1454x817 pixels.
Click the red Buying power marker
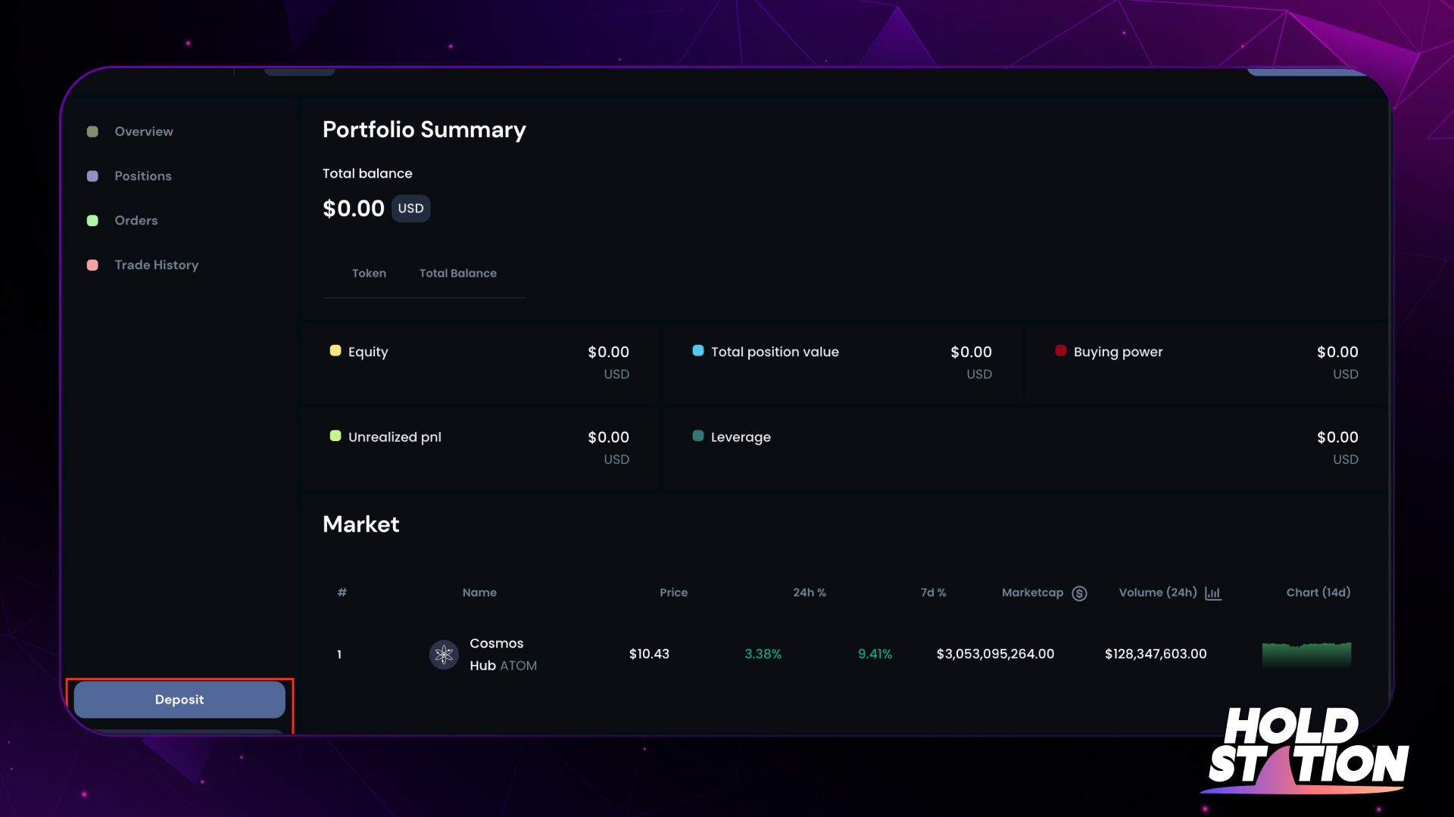[x=1061, y=350]
